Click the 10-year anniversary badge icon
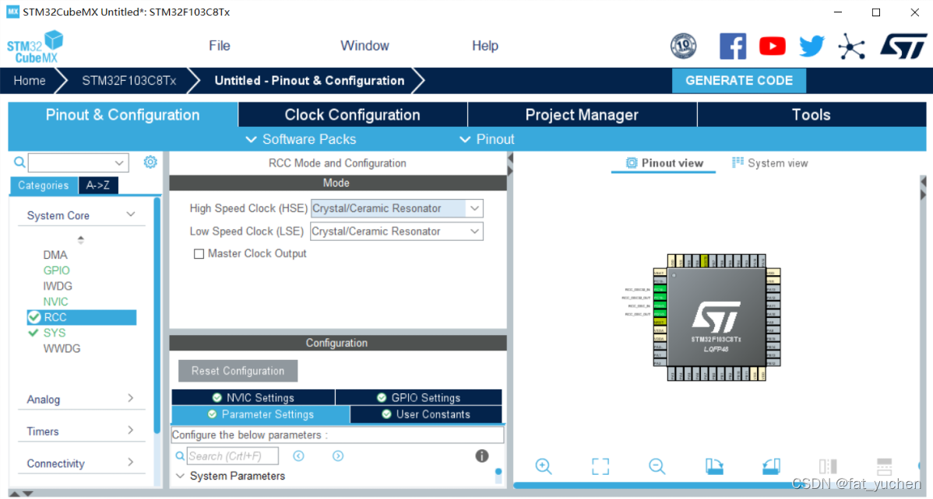The image size is (933, 499). tap(684, 46)
